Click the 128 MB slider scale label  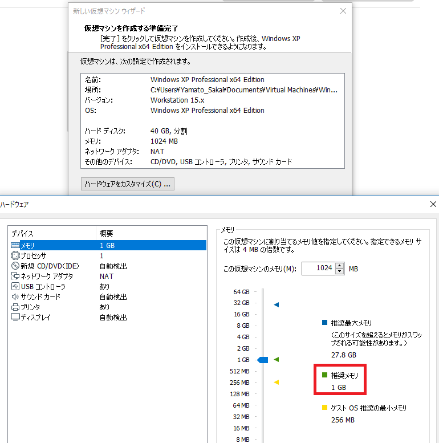[239, 394]
